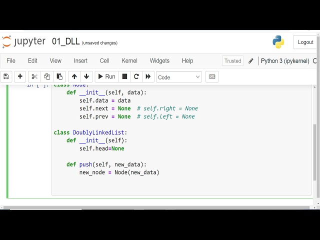Restart kernel and run all cells icon

(148, 76)
